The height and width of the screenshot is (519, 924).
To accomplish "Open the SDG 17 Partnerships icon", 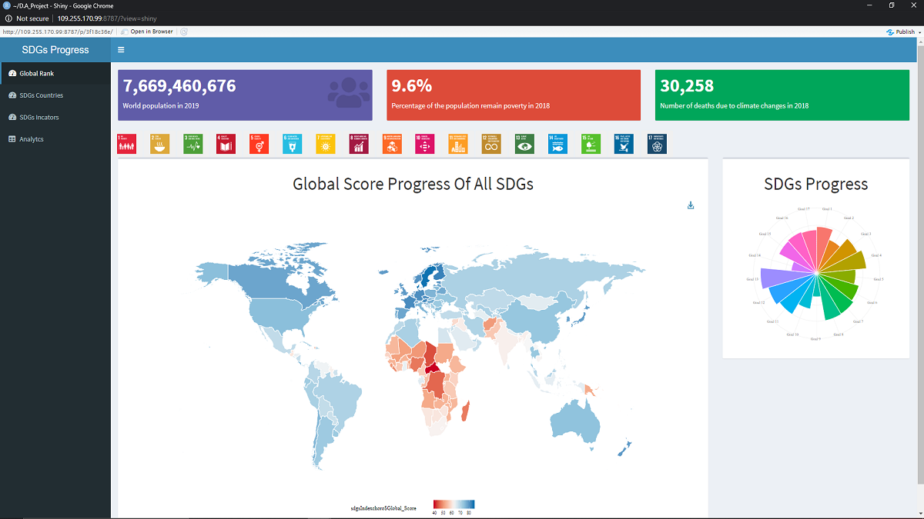I will coord(657,144).
